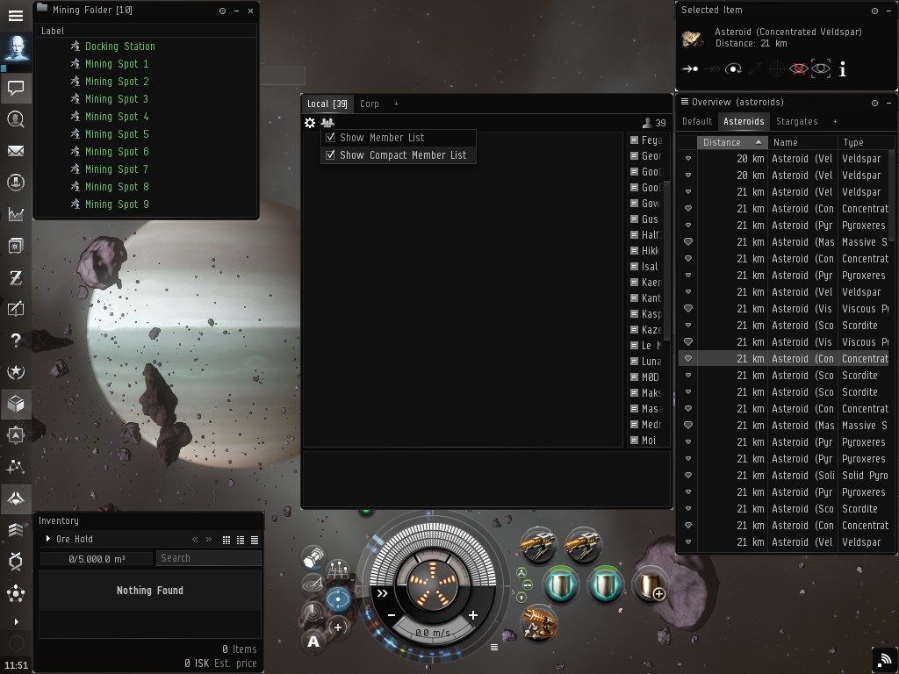Open People & Places search icon
This screenshot has height=674, width=899.
(x=16, y=119)
